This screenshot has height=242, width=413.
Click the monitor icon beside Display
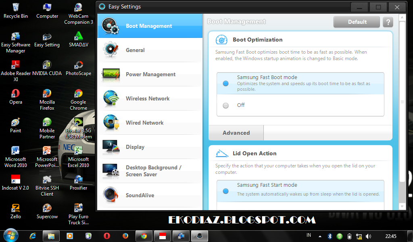click(111, 147)
